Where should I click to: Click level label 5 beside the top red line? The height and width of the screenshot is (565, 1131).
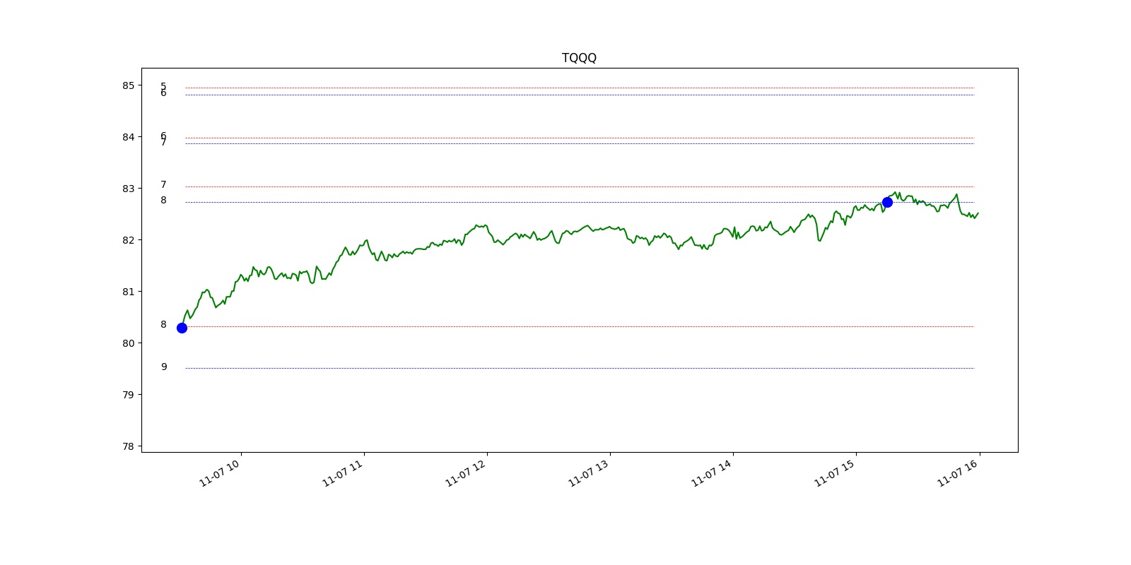pyautogui.click(x=163, y=86)
